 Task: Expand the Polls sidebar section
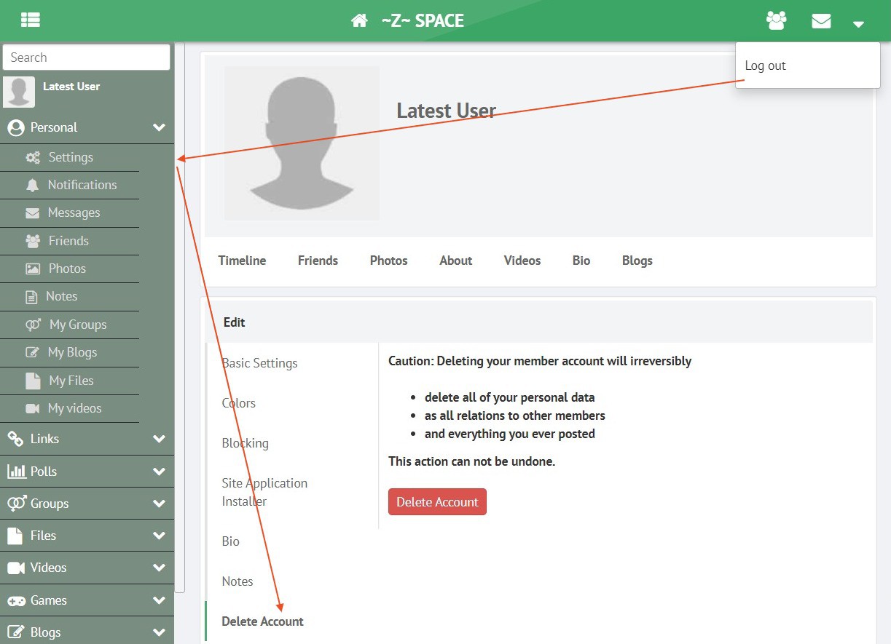click(159, 472)
